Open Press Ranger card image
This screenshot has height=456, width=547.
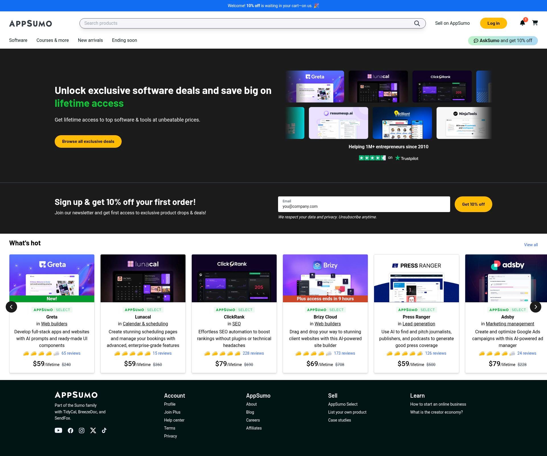pos(417,278)
